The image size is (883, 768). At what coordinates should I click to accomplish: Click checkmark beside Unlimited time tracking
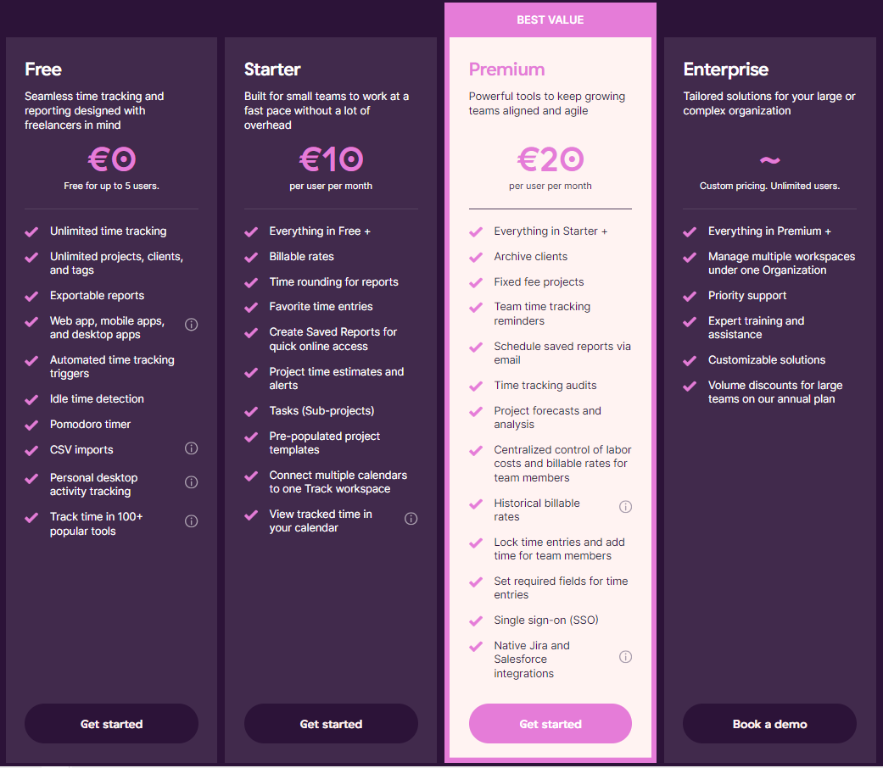32,231
